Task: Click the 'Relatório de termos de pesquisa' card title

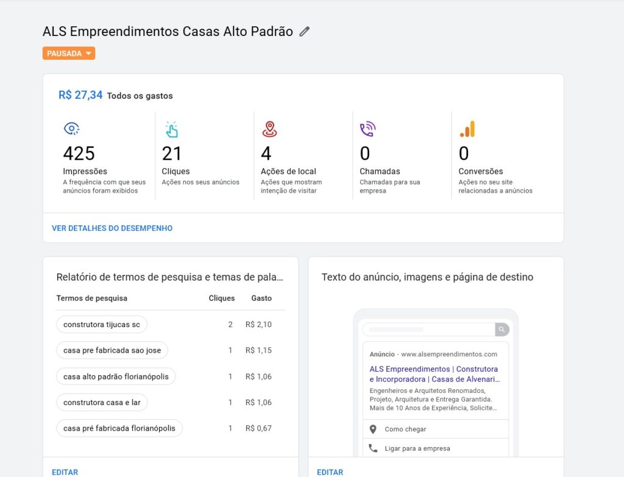Action: [x=170, y=277]
